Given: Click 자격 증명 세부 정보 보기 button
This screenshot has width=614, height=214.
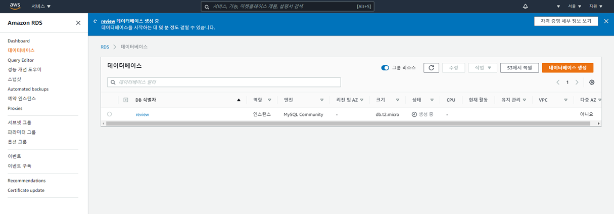Looking at the screenshot, I should coord(566,21).
